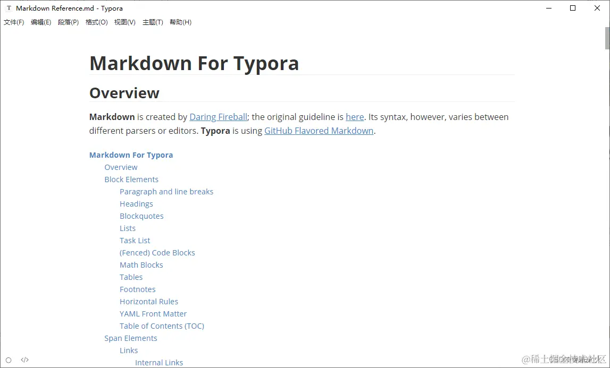Jump to Headings TOC entry
610x368 pixels.
(136, 204)
